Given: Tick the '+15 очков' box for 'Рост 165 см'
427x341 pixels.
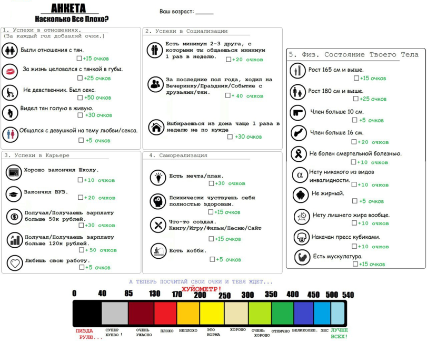Looking at the screenshot, I should (356, 78).
